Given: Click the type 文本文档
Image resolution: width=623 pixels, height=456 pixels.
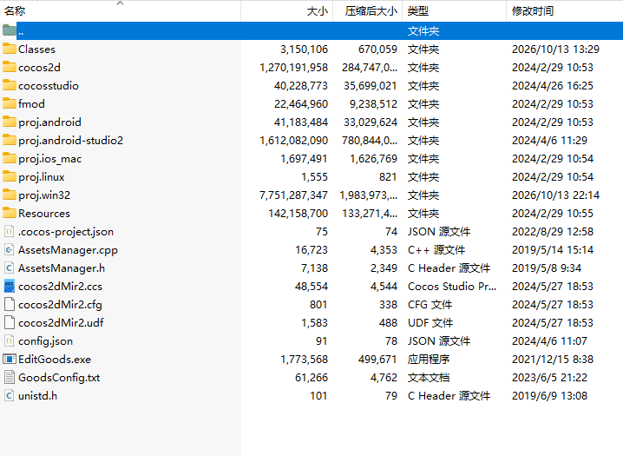Looking at the screenshot, I should click(x=429, y=378).
